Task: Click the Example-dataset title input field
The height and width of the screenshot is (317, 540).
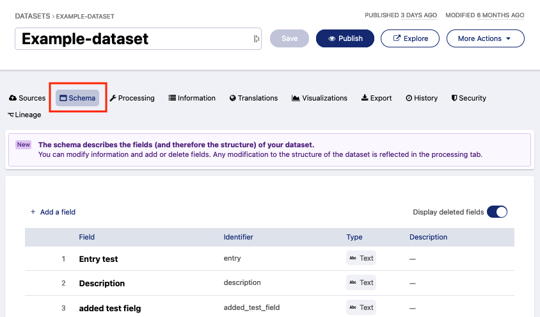Action: pos(134,39)
